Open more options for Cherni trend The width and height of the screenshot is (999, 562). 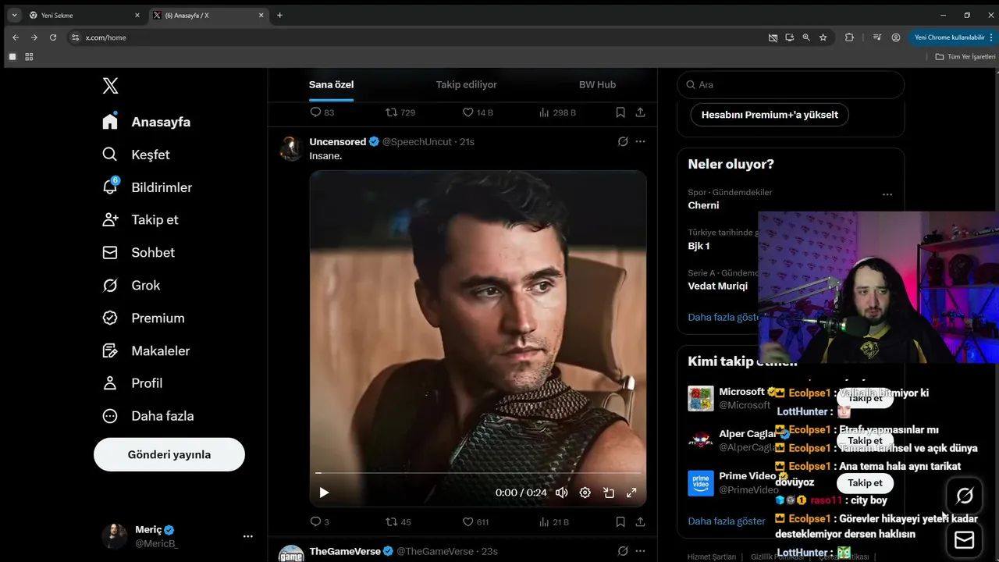887,194
